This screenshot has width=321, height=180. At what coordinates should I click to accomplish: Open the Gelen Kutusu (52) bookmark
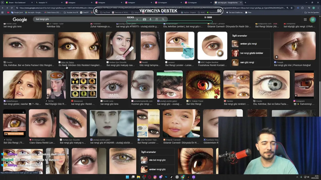[52, 12]
